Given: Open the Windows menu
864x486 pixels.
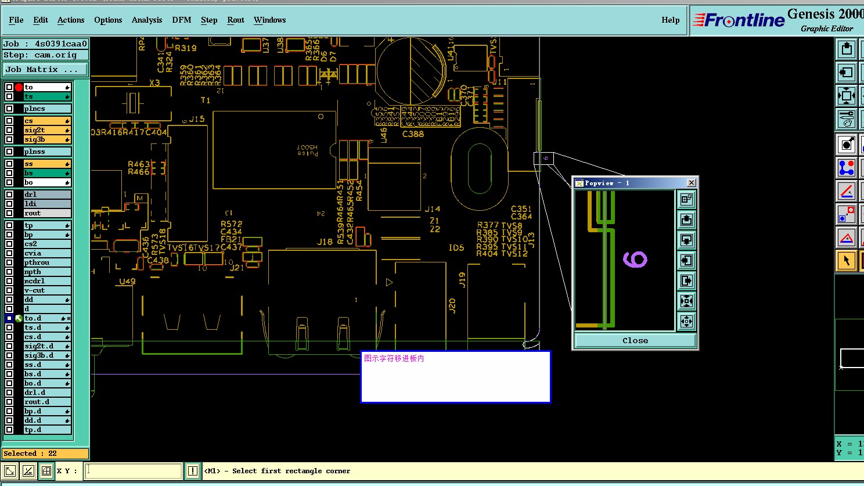Looking at the screenshot, I should (x=270, y=20).
